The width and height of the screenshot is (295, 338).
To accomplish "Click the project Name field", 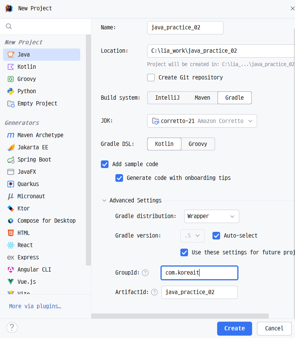I will [185, 27].
